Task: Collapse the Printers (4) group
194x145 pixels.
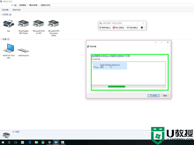Action: pos(1,15)
